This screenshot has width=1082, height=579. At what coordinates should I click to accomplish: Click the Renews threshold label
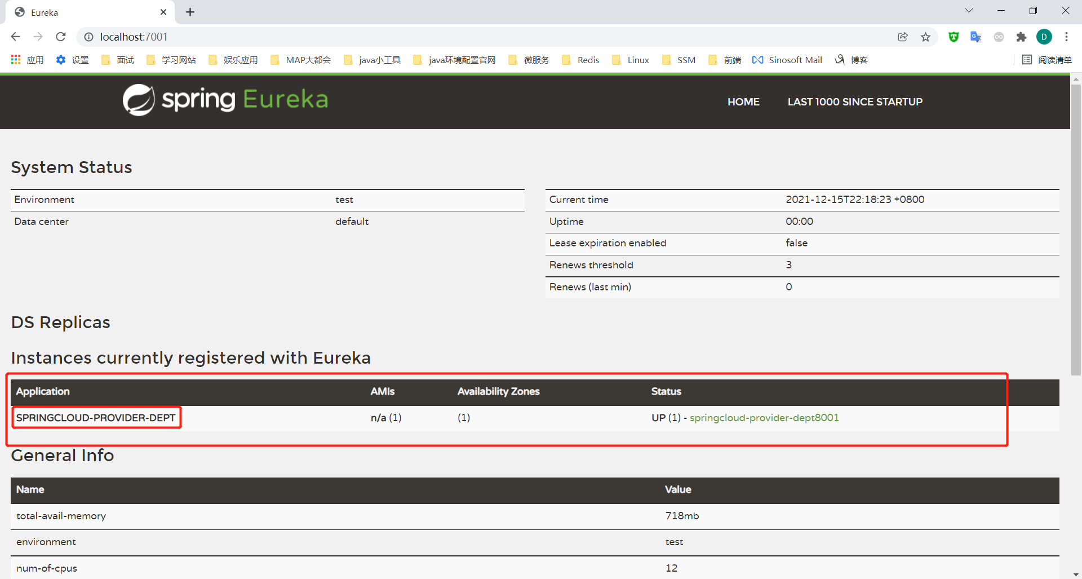pyautogui.click(x=591, y=265)
